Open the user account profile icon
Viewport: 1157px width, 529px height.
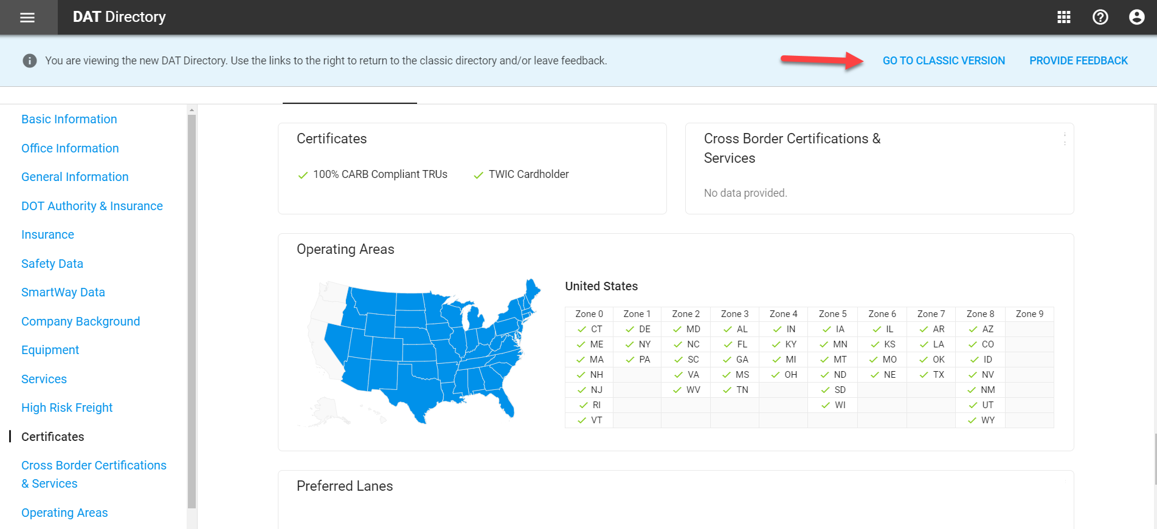[x=1137, y=17]
